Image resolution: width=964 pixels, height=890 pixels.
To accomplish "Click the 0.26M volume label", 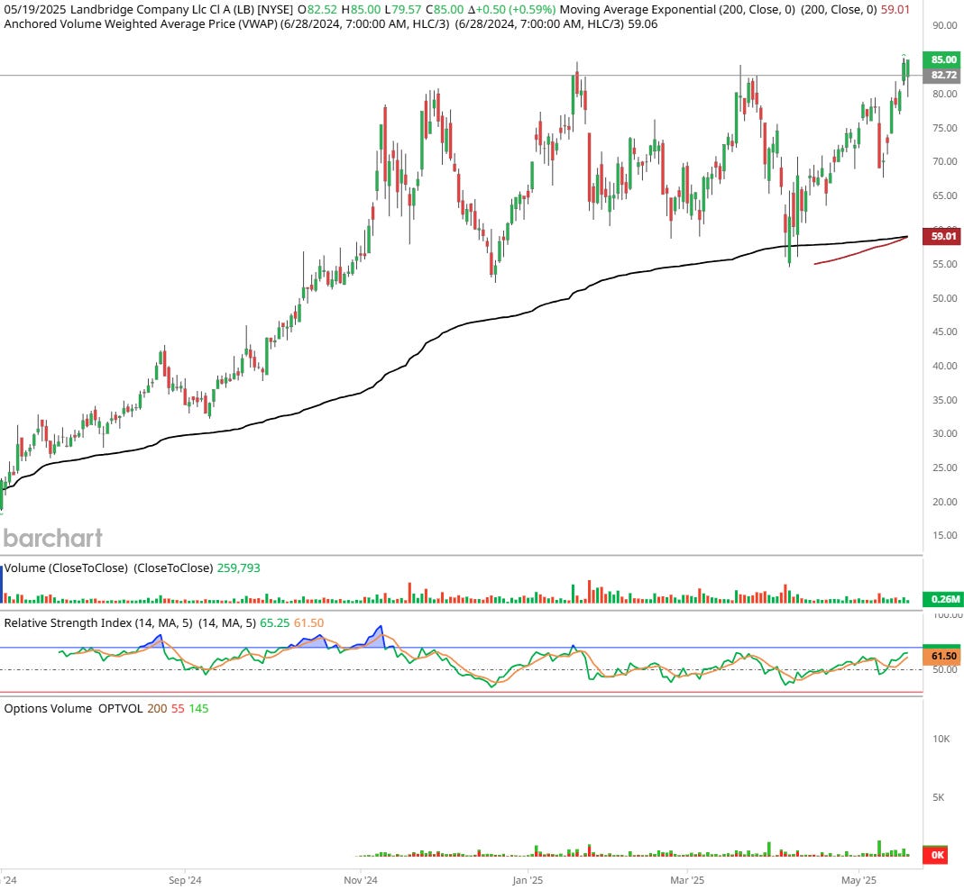I will click(942, 599).
